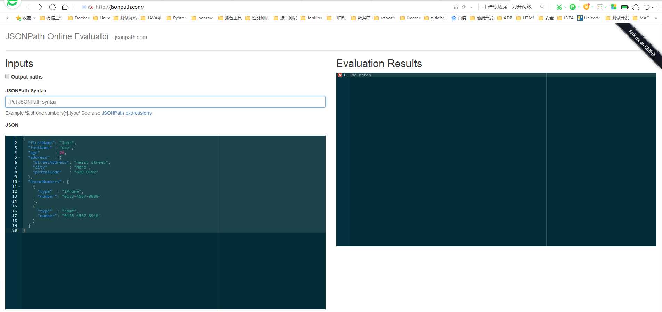The width and height of the screenshot is (662, 312).
Task: Open dropdown next to orange shield icon
Action: (592, 7)
